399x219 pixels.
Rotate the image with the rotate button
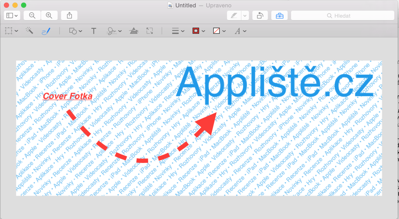point(260,16)
